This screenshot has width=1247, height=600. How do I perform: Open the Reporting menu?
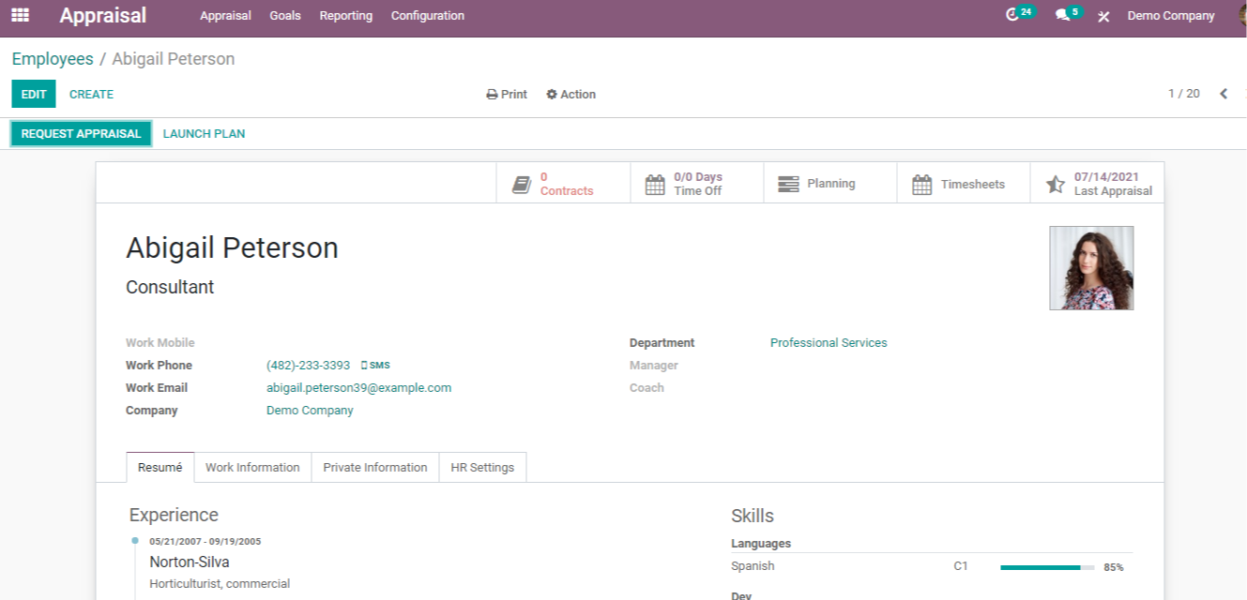click(x=345, y=16)
